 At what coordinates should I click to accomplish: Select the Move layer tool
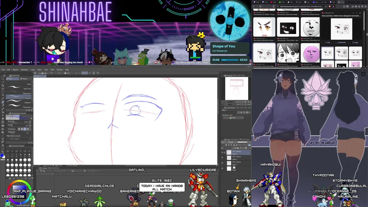click(3, 89)
